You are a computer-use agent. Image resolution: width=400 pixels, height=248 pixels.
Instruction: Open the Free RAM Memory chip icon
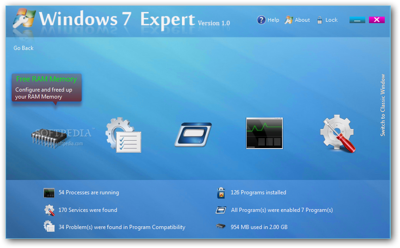49,138
